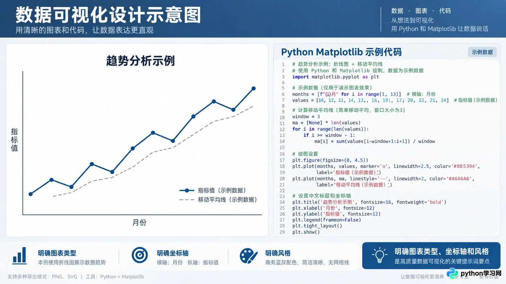Click the line number 29 in the code gutter
Viewport: 506px width, 284px height.
click(282, 232)
